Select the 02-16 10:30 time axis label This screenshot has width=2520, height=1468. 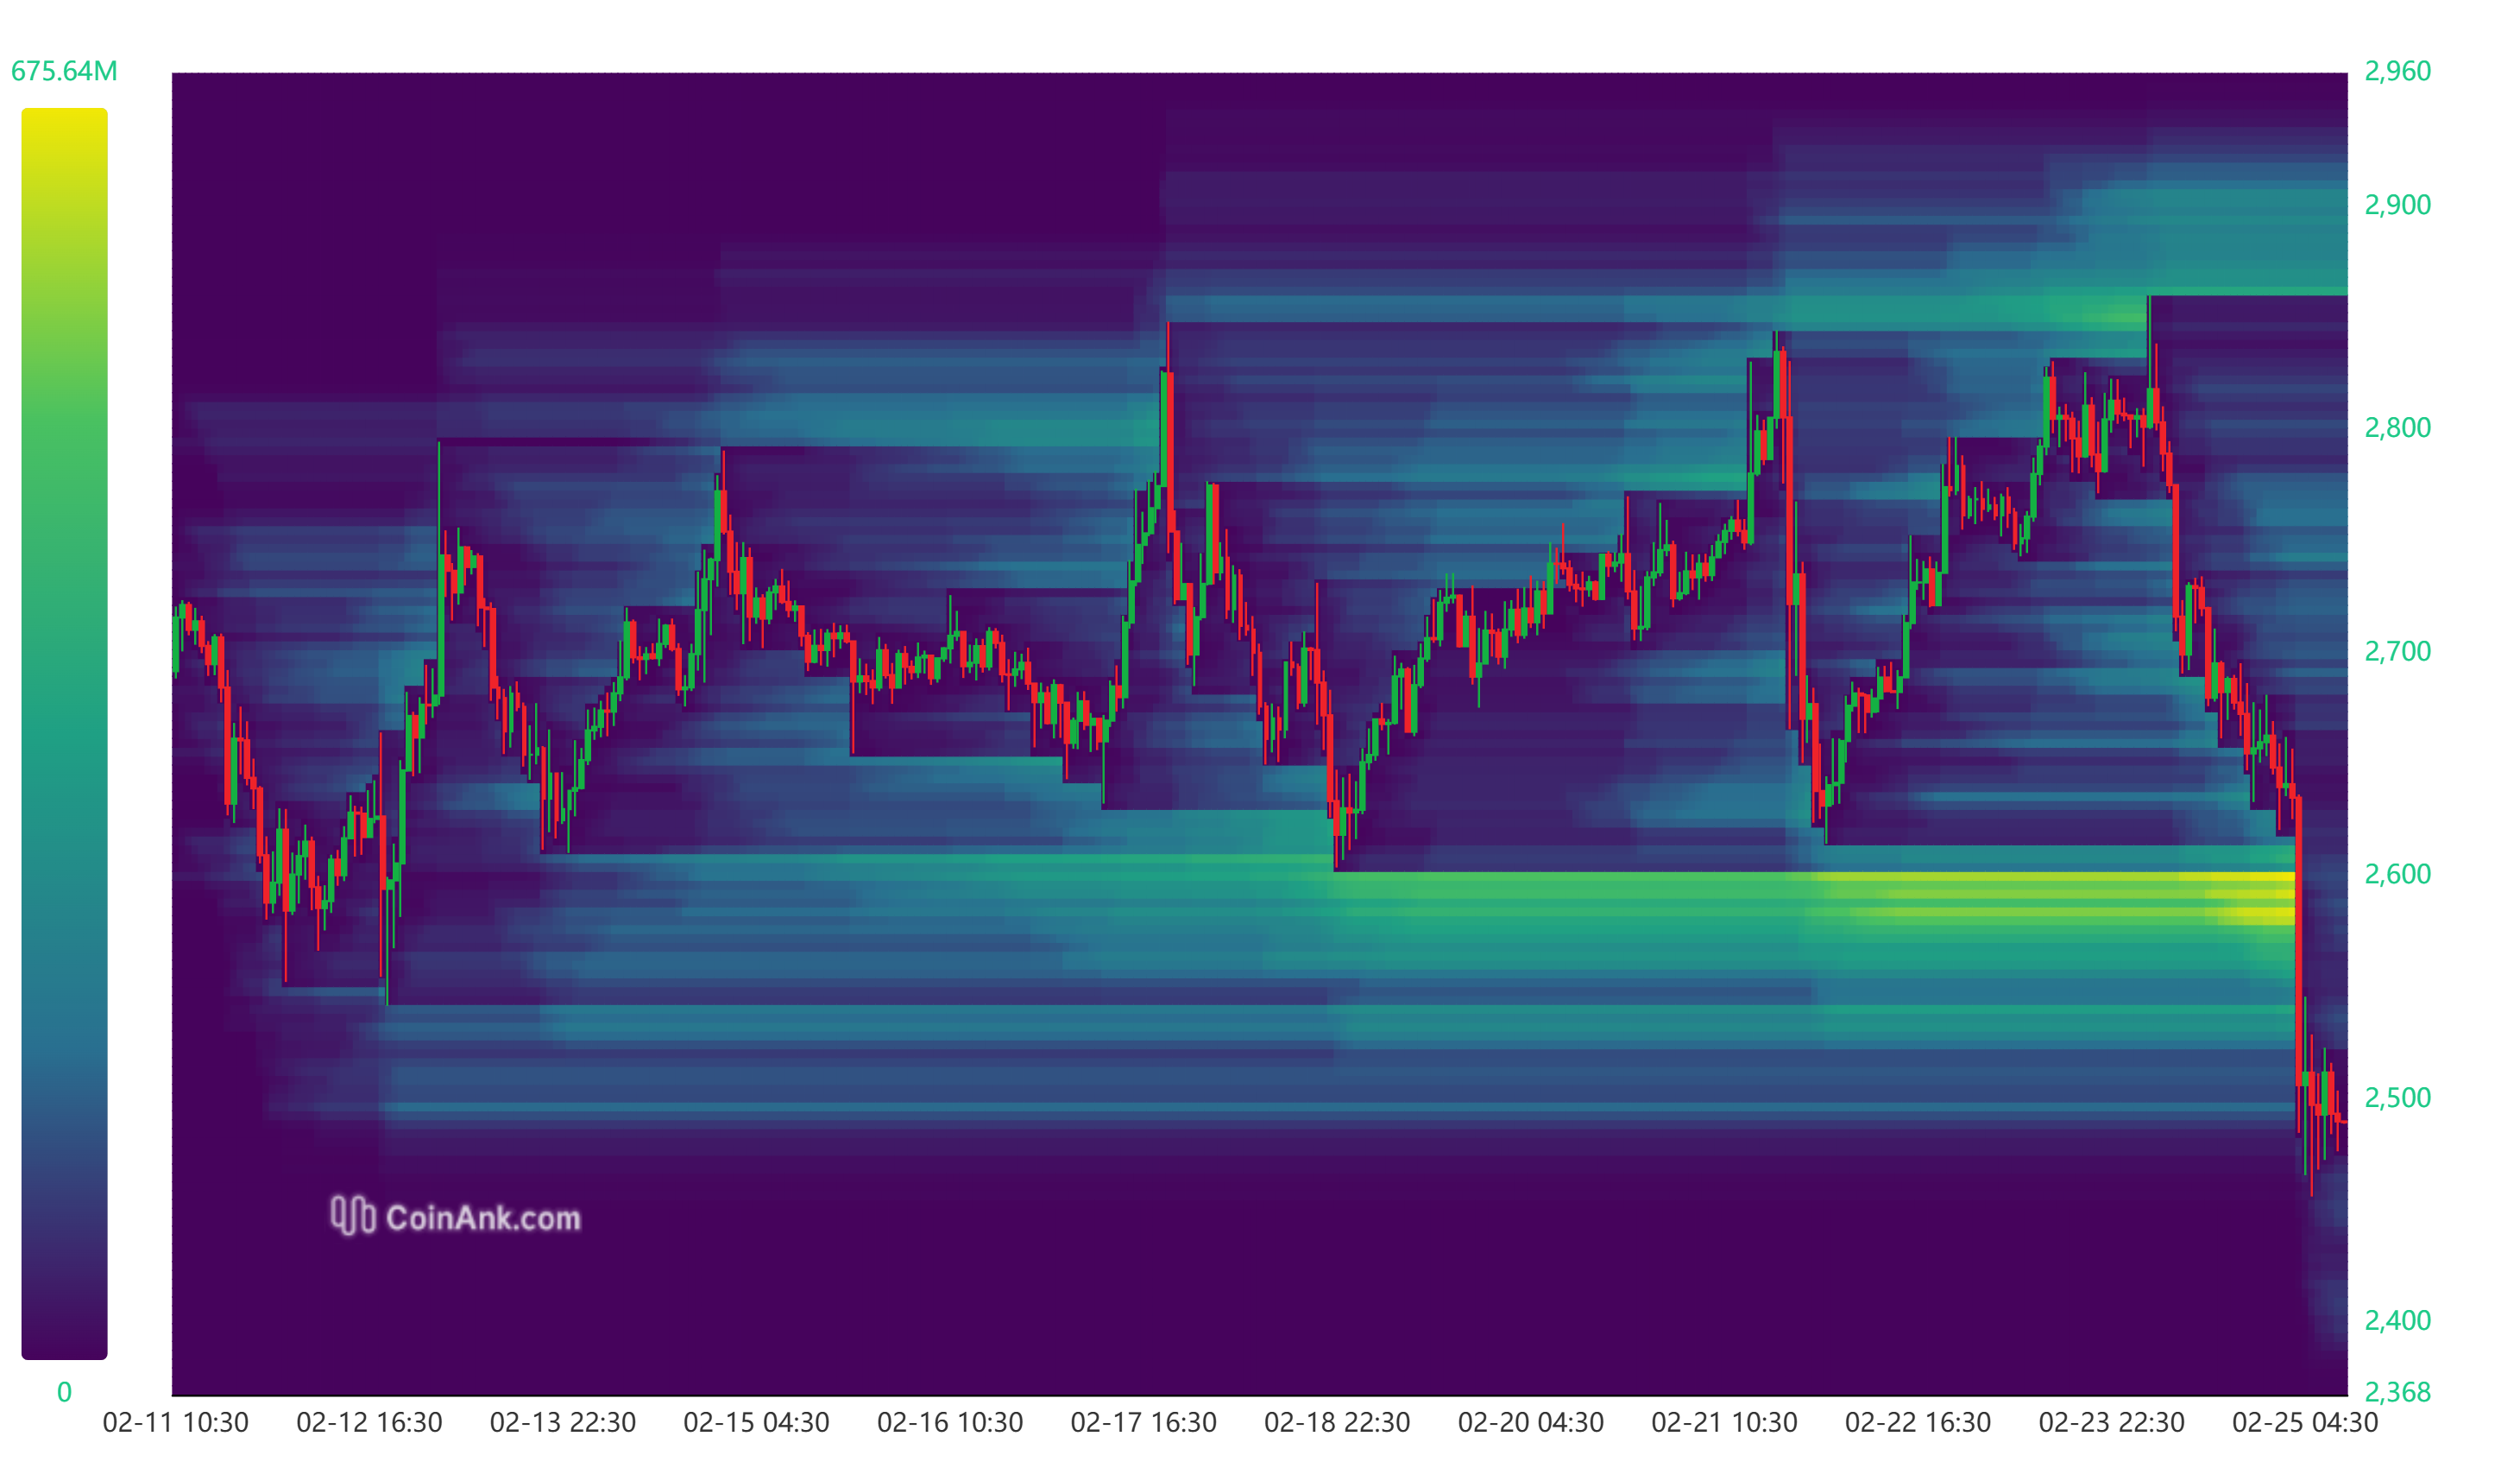pyautogui.click(x=950, y=1423)
